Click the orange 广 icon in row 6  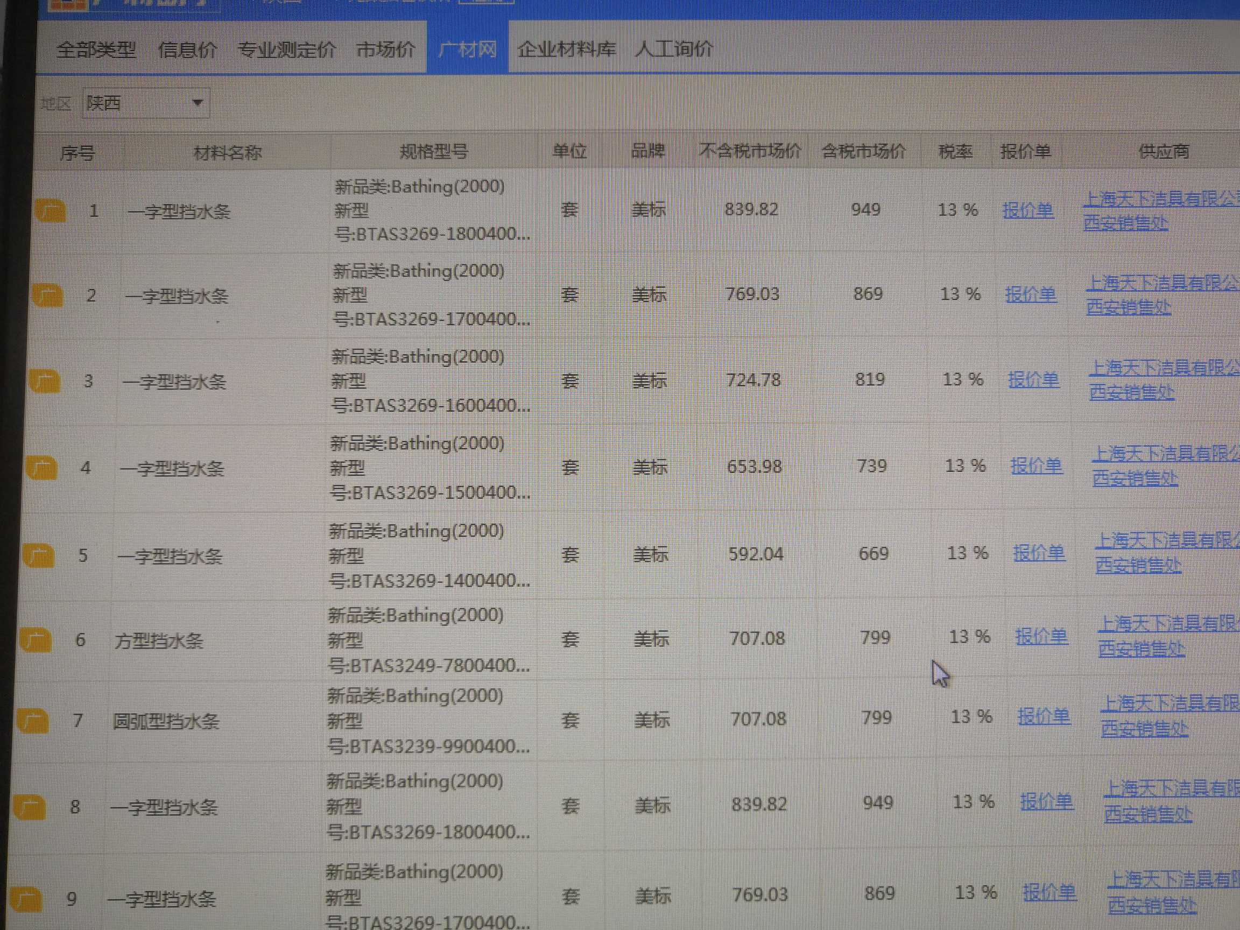point(36,640)
